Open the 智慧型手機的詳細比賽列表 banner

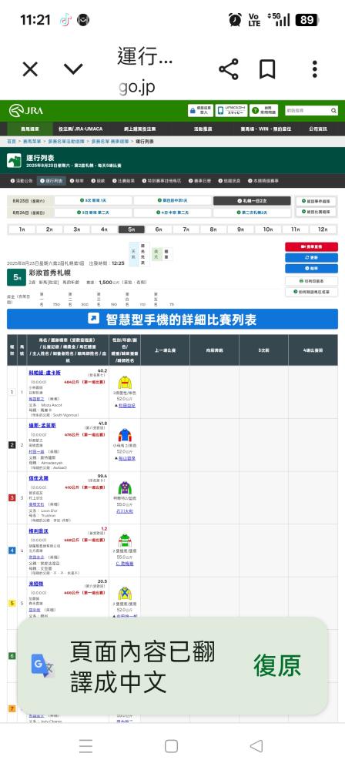coord(172,320)
